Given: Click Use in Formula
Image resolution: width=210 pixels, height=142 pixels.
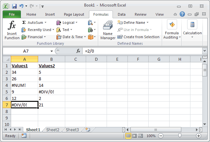Looking at the screenshot, I should [x=135, y=30].
